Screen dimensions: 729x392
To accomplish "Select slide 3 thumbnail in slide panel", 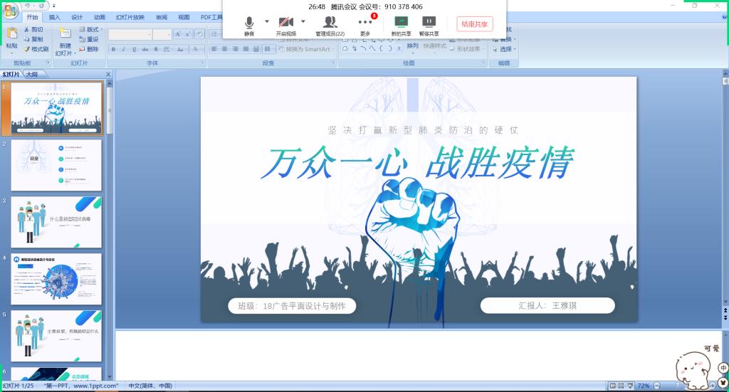I will tap(56, 222).
